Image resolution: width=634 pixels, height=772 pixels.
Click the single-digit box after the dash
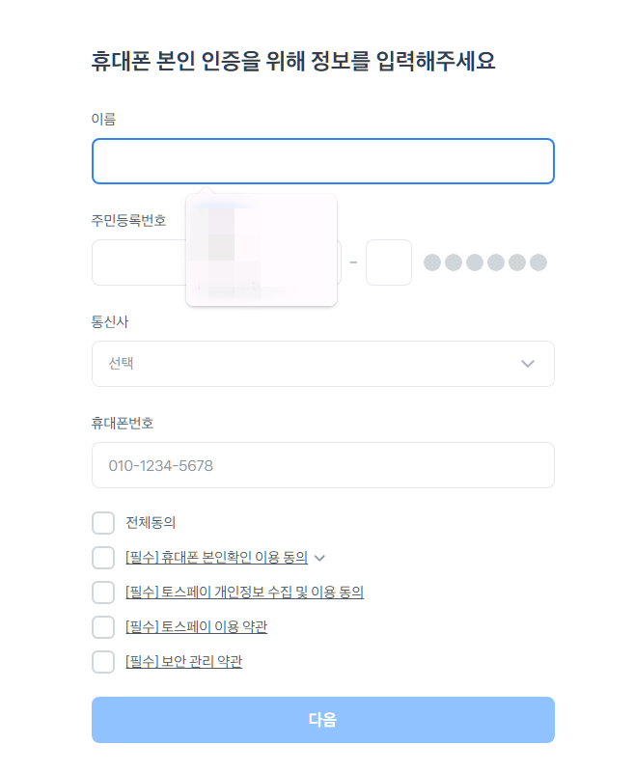coord(389,262)
